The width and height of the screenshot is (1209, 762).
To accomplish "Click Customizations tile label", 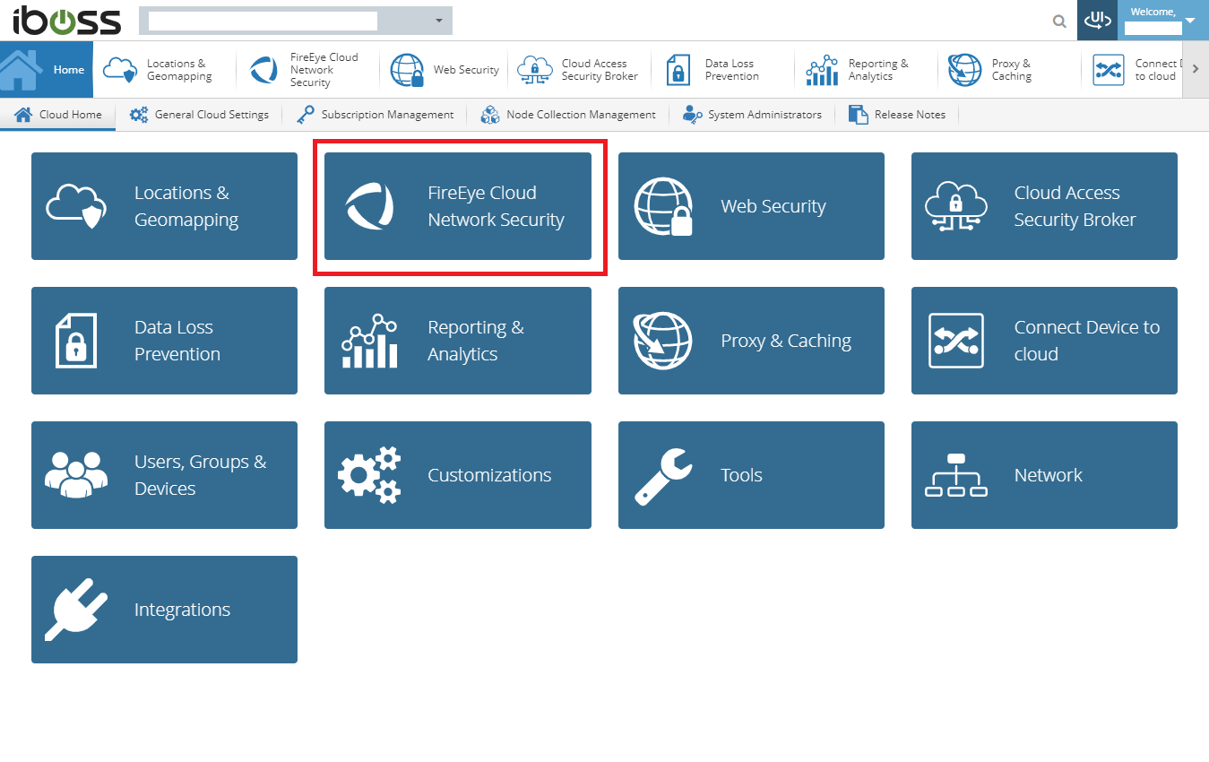I will pos(489,475).
